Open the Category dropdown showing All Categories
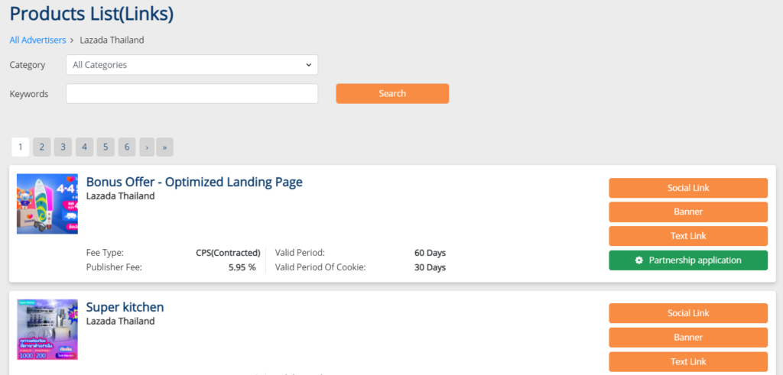The image size is (783, 375). 192,65
